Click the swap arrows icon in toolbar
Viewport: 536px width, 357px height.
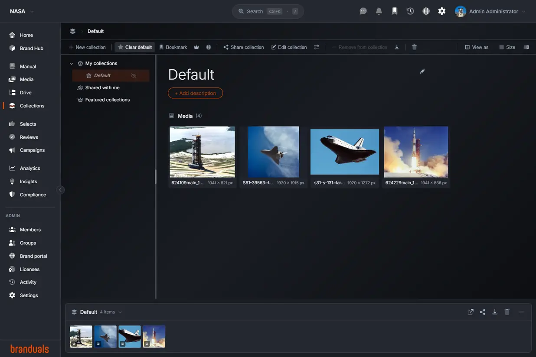317,47
